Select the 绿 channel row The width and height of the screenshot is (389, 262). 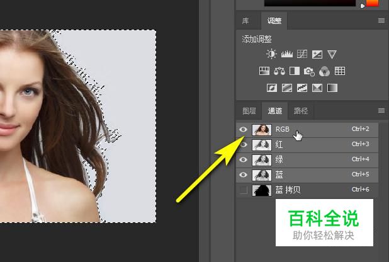point(307,160)
